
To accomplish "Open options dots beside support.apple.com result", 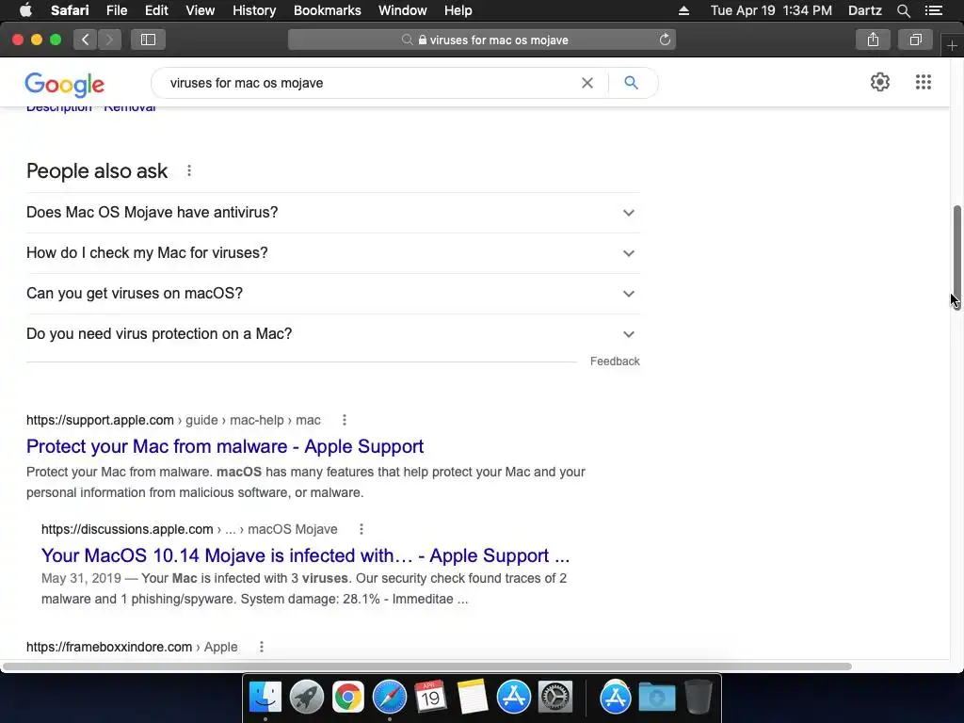I will point(345,420).
